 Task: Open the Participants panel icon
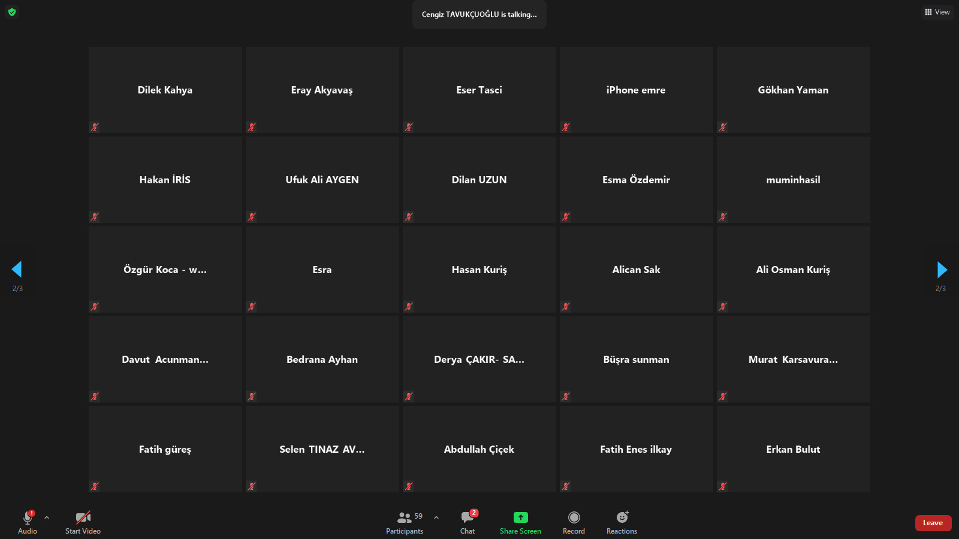(405, 518)
